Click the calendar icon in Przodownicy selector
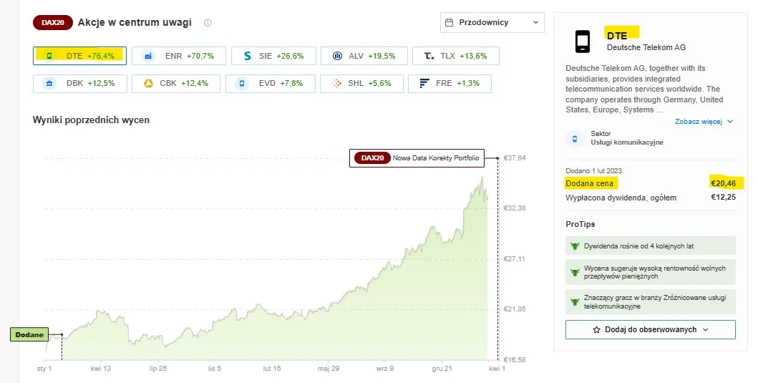758x383 pixels. pyautogui.click(x=449, y=23)
